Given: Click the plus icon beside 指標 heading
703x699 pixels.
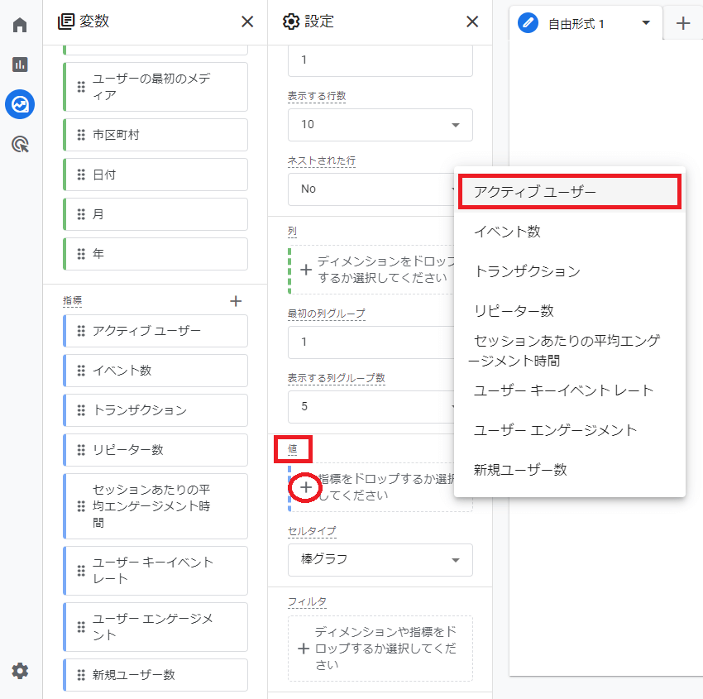Looking at the screenshot, I should pyautogui.click(x=236, y=301).
